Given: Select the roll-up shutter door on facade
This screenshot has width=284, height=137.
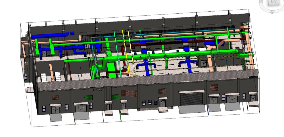Looking at the screenshot, I should 191,100.
